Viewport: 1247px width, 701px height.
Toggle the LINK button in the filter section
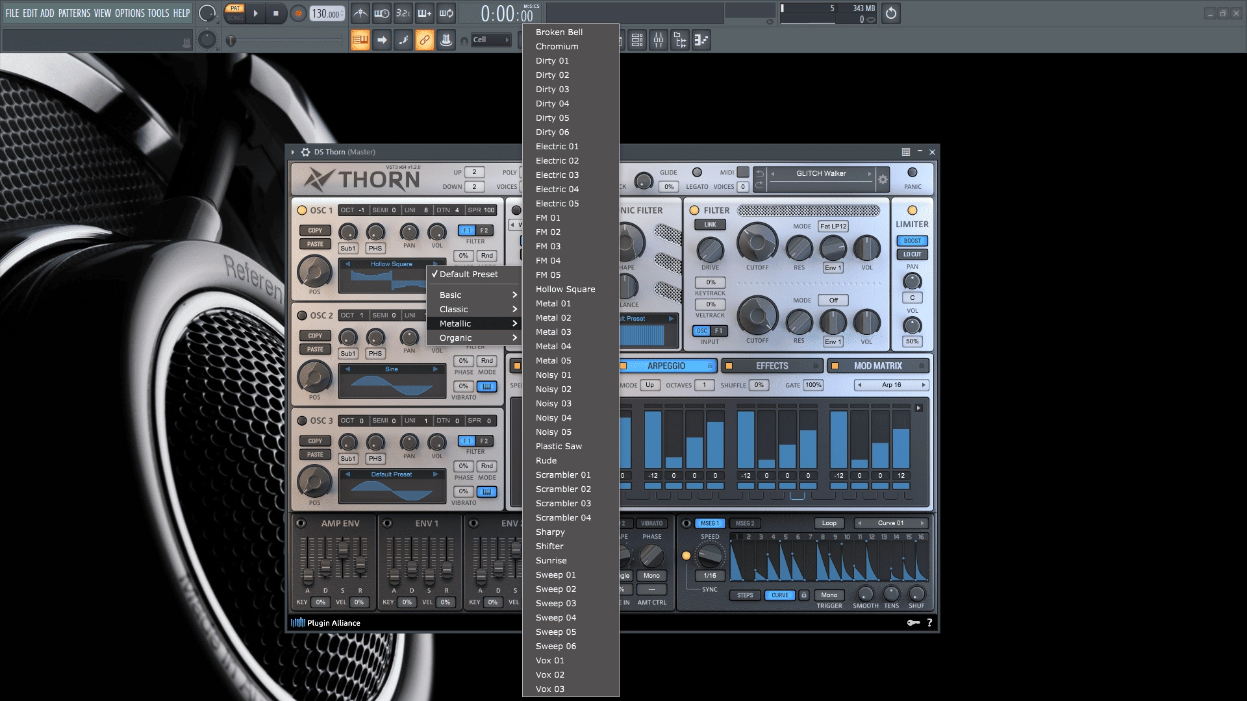coord(710,225)
